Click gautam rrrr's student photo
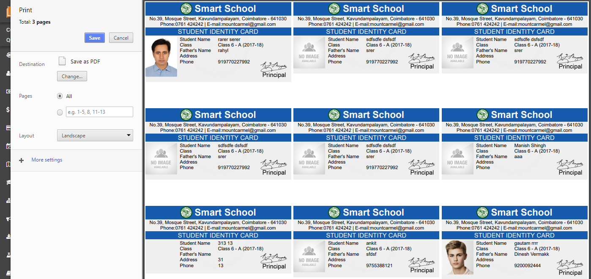This screenshot has width=591, height=279. click(457, 257)
